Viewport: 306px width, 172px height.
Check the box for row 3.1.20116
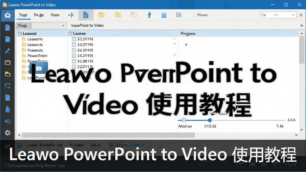[x=74, y=39]
